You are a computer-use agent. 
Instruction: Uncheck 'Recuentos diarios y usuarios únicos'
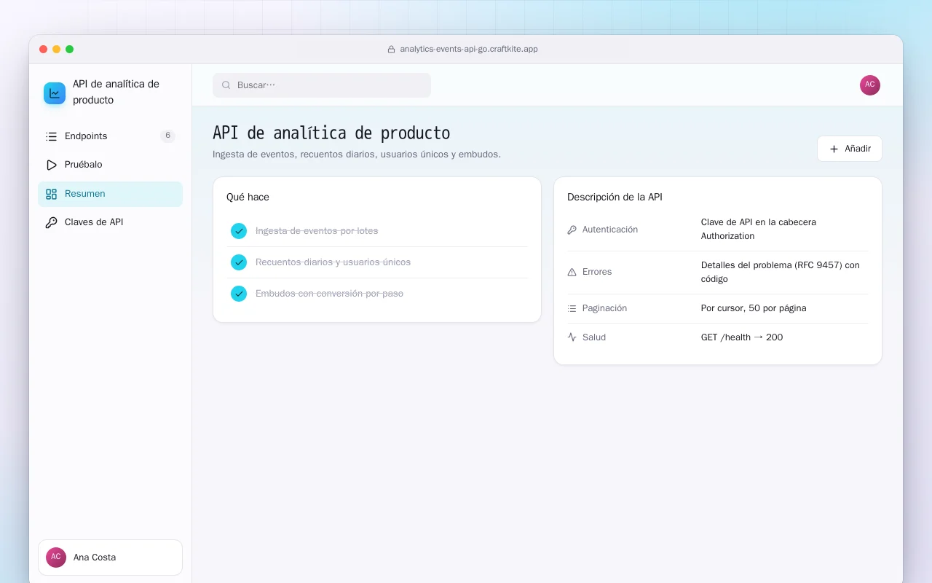click(x=239, y=262)
